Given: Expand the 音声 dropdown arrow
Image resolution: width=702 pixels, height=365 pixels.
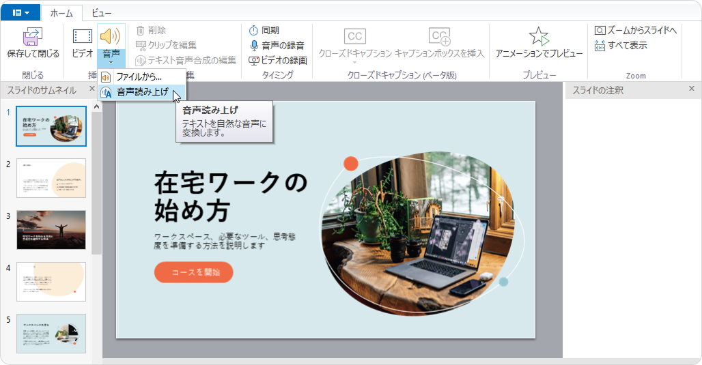Looking at the screenshot, I should [111, 61].
